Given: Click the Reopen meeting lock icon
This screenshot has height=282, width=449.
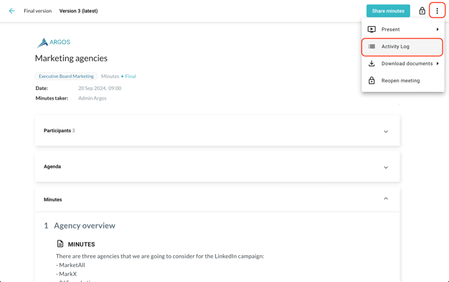Looking at the screenshot, I should (371, 81).
